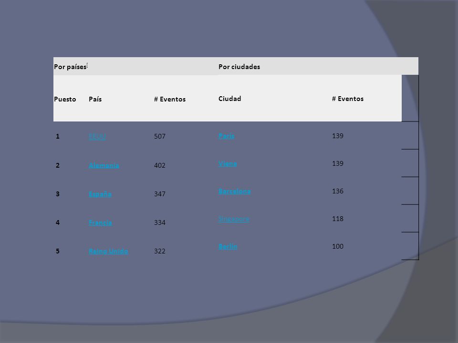The width and height of the screenshot is (458, 343).
Task: Select the value 507 for EEUU
Action: (159, 136)
